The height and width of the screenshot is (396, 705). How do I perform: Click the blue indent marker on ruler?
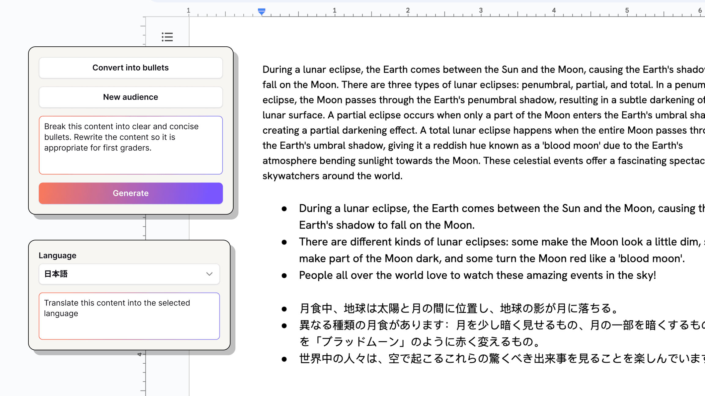[x=261, y=12]
